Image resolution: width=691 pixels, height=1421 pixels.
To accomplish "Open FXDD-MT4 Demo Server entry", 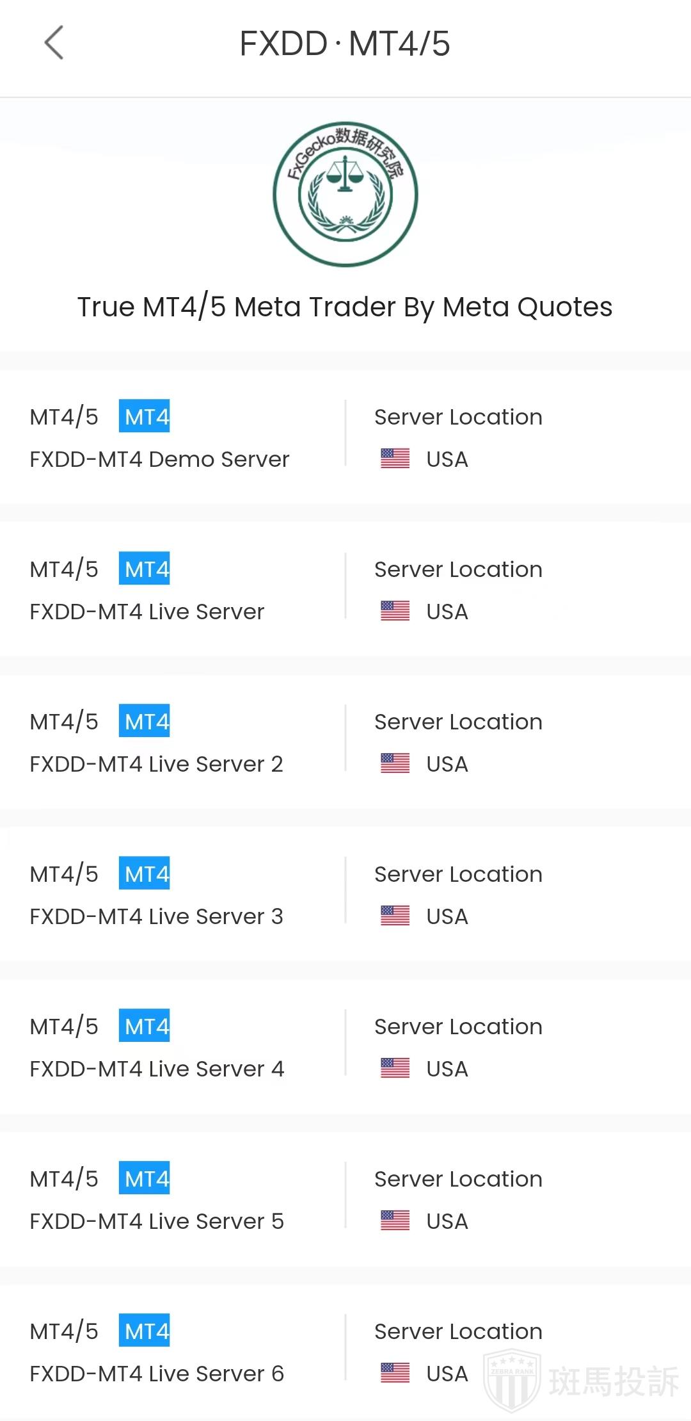I will pyautogui.click(x=159, y=459).
